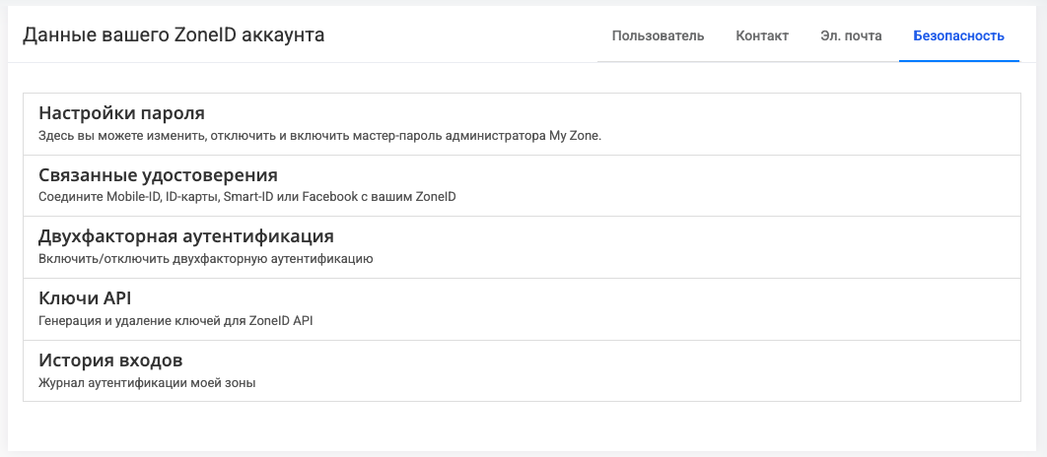Click the description line starting with Соедините
1047x457 pixels.
coord(246,197)
